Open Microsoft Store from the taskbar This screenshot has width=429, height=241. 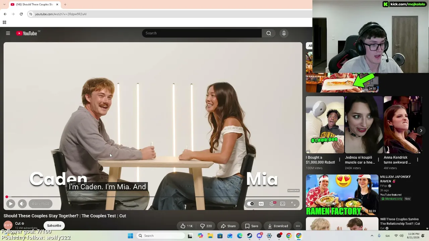coord(220,236)
